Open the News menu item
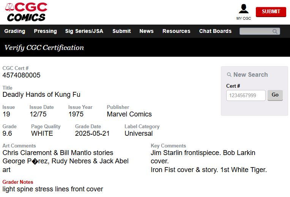 pyautogui.click(x=147, y=31)
